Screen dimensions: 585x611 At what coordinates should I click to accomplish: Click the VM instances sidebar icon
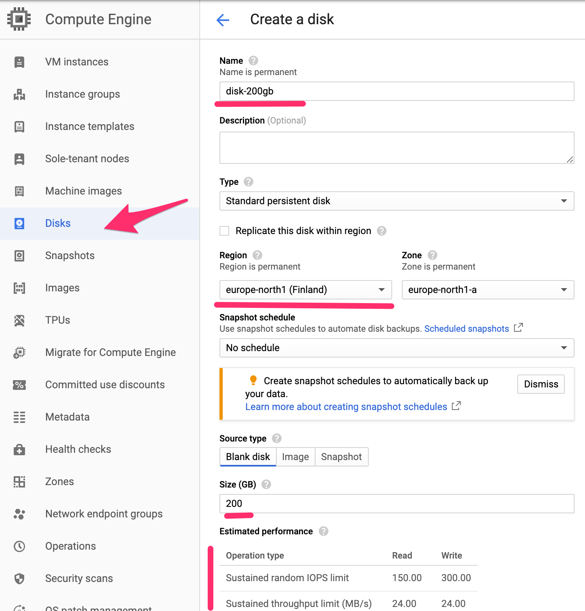tap(19, 62)
